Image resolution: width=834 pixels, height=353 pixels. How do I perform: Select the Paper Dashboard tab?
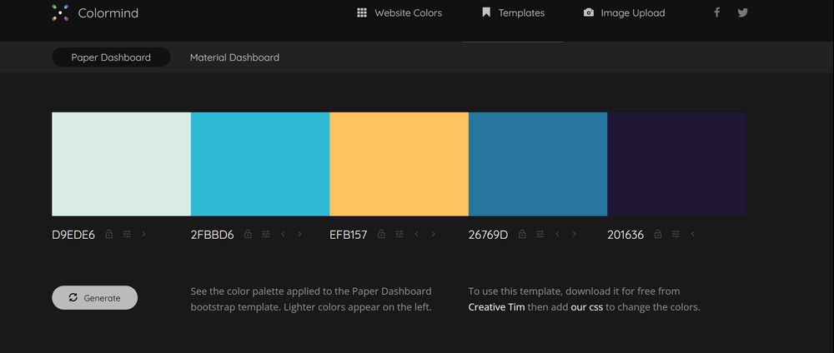[x=111, y=57]
